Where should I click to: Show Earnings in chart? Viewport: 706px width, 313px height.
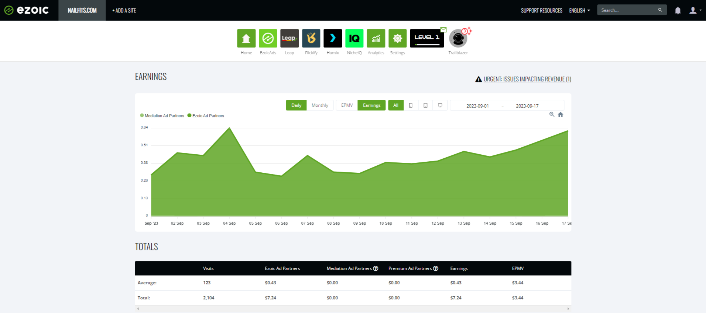pyautogui.click(x=371, y=105)
